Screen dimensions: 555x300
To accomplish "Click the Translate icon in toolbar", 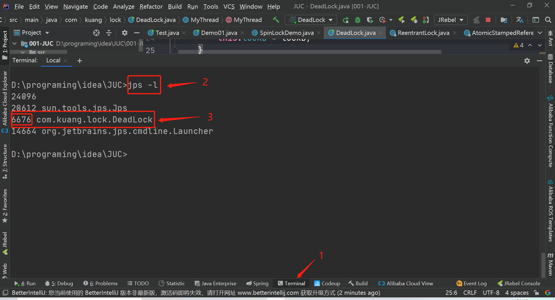I will tap(520, 20).
